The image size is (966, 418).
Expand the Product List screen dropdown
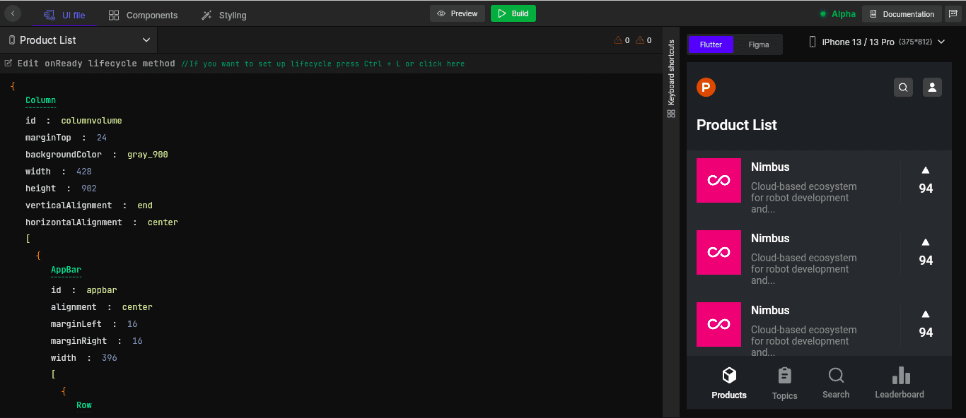(79, 40)
